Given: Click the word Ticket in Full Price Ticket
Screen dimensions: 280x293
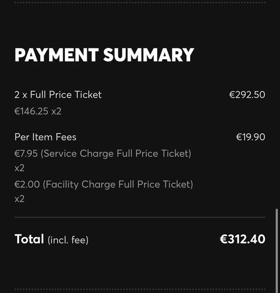Looking at the screenshot, I should (88, 94).
